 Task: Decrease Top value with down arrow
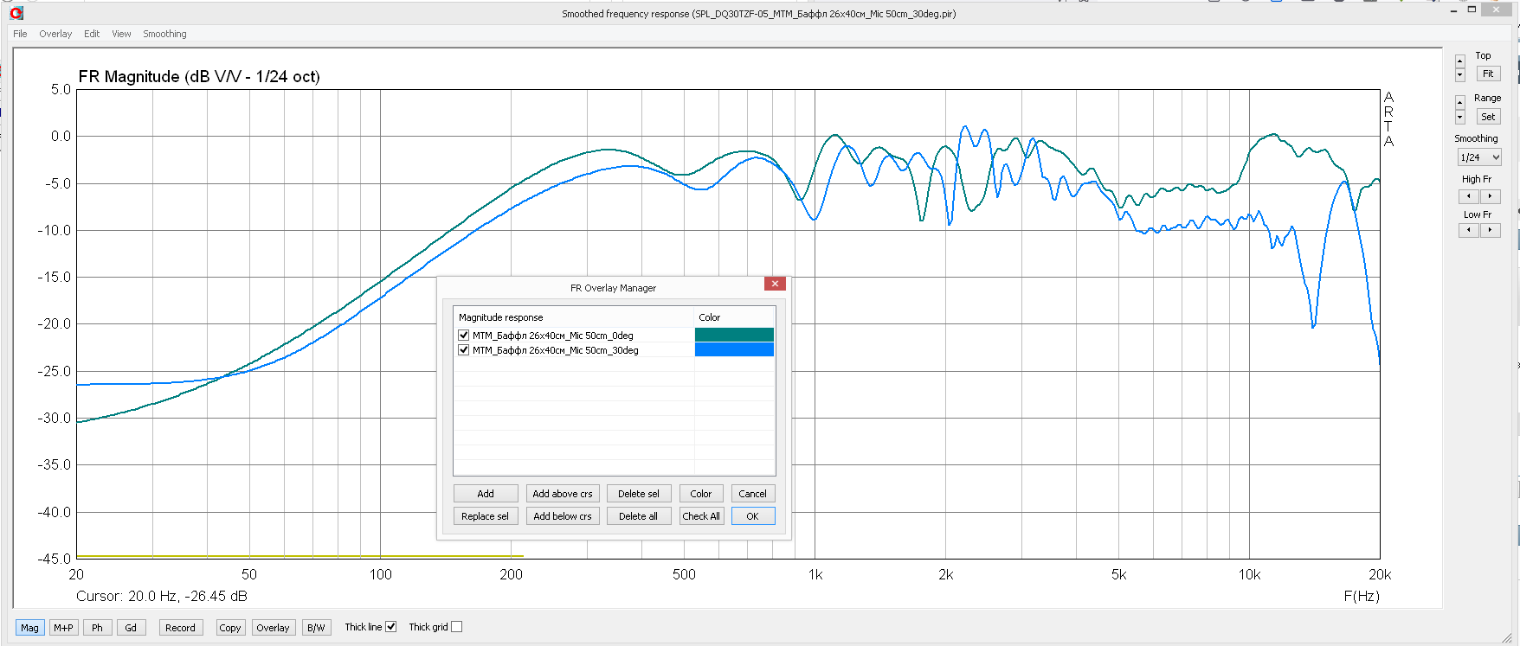tap(1460, 74)
